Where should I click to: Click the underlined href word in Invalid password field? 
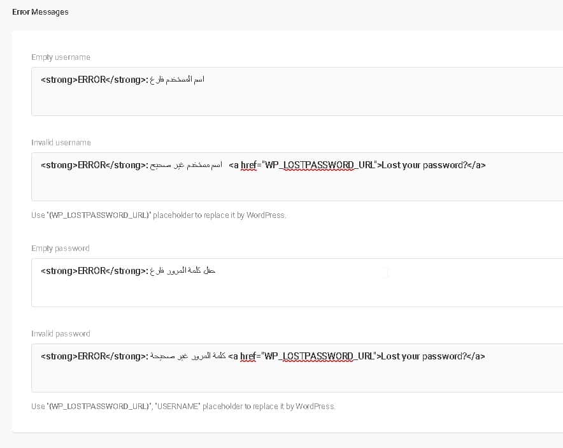[x=248, y=356]
